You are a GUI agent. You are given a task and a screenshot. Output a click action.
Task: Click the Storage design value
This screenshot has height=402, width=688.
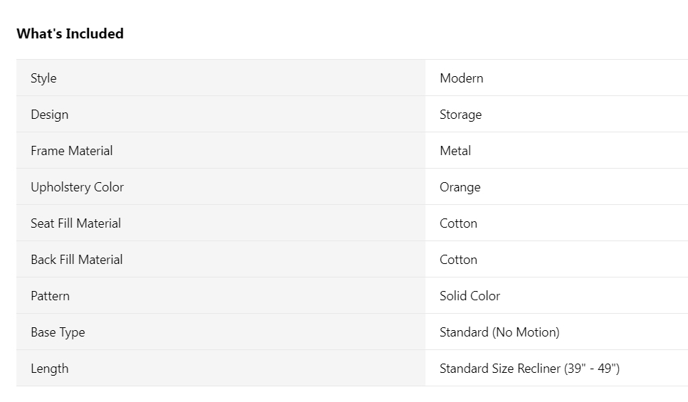tap(460, 115)
